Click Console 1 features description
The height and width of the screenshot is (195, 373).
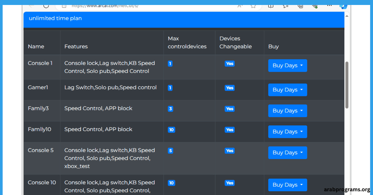pos(110,67)
